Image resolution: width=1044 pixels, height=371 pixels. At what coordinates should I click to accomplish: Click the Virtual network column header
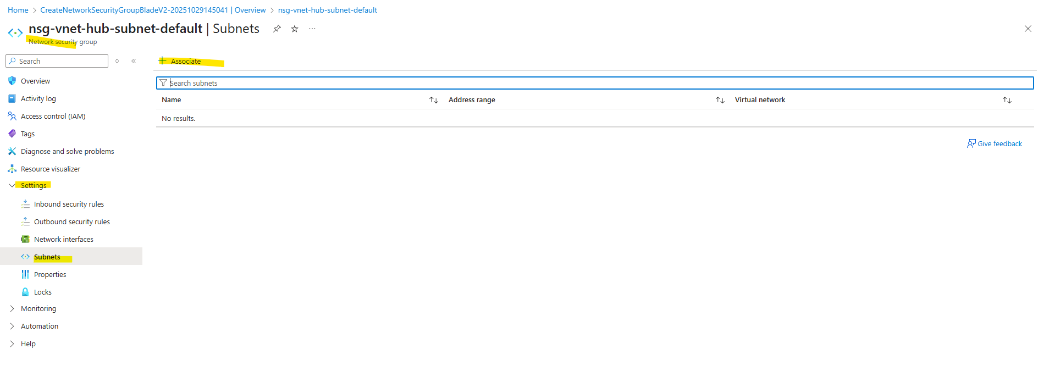click(x=760, y=99)
